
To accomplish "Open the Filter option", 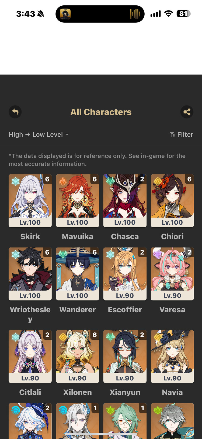I will (181, 134).
